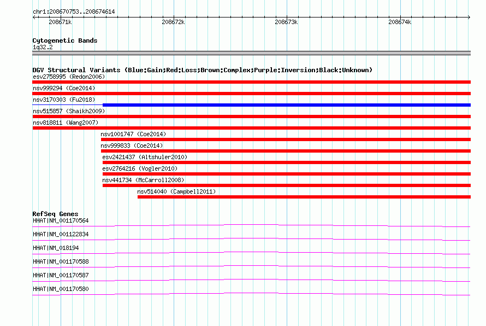Click the red nsv1001747 loss bar

[286, 139]
